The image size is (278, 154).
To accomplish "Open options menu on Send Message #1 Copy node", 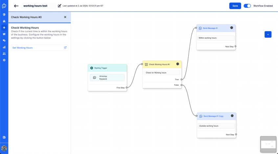I will (x=232, y=116).
